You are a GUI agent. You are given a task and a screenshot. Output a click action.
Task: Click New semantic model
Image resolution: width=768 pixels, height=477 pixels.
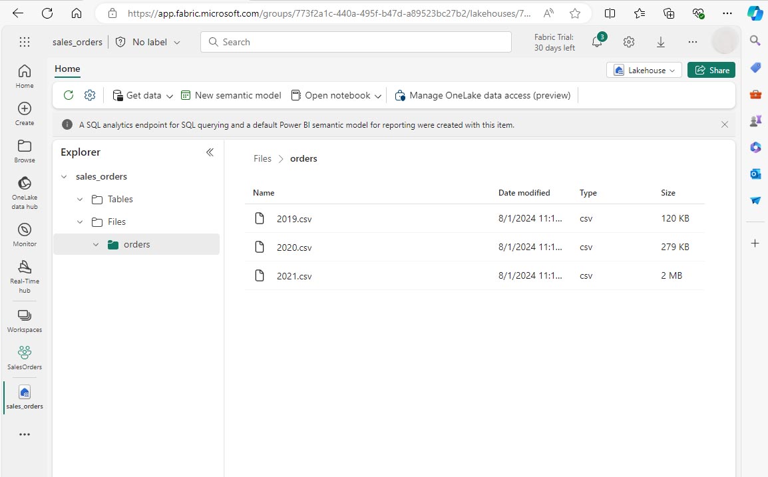[x=231, y=96]
